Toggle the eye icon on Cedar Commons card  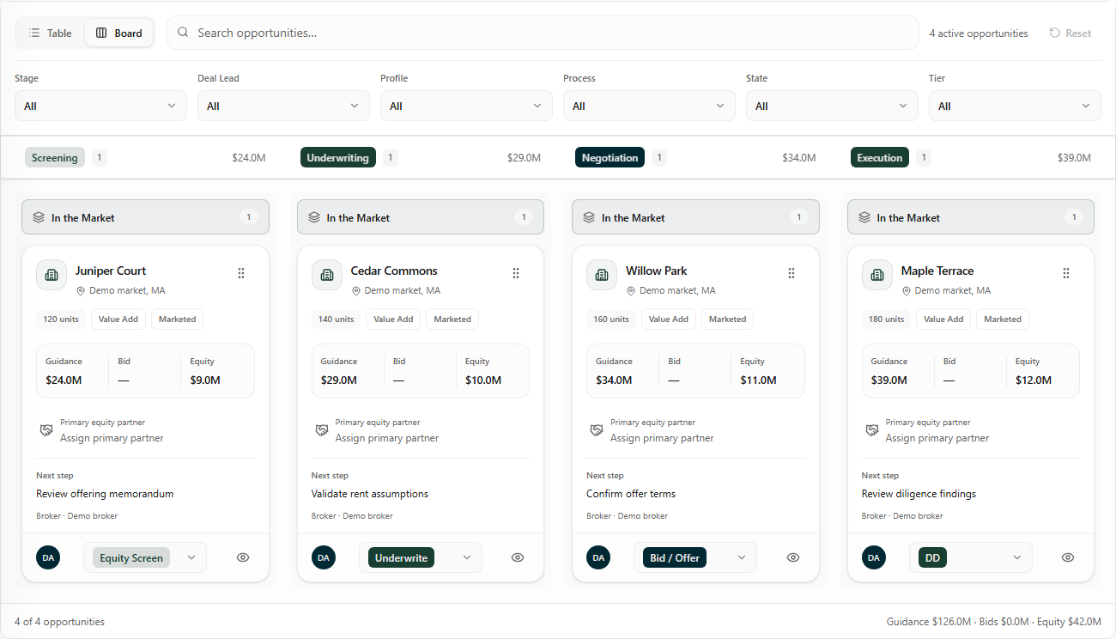click(518, 557)
